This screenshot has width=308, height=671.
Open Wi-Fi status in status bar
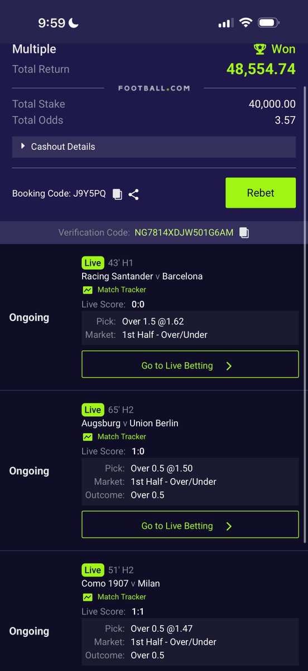click(x=245, y=22)
